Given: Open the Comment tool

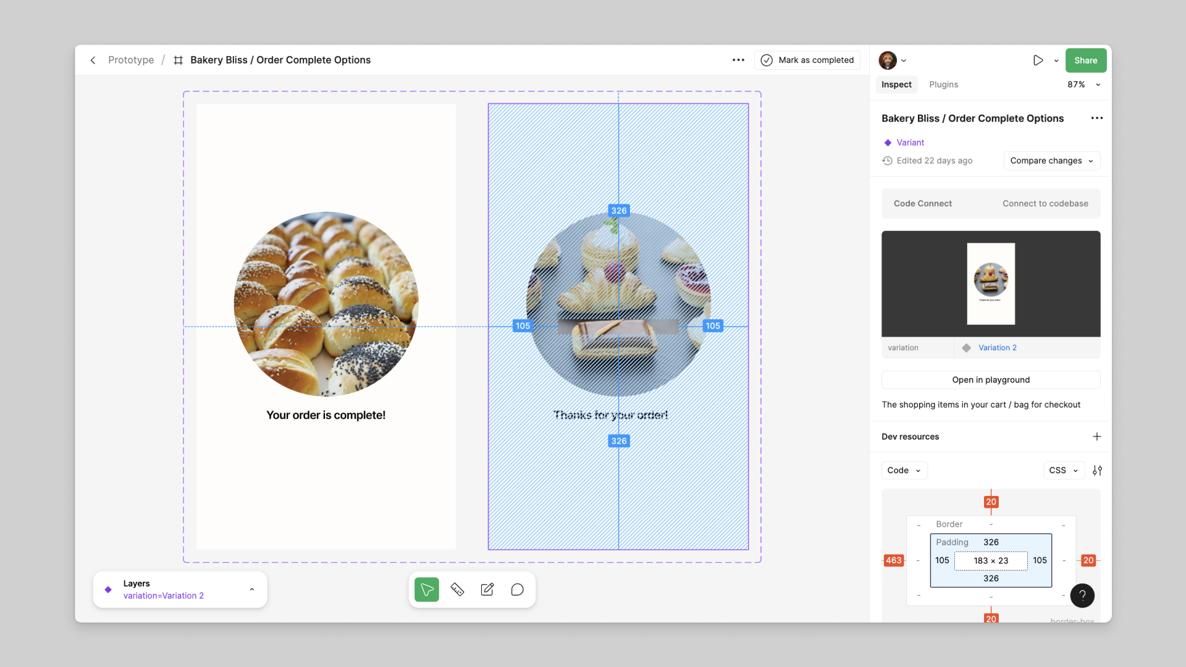Looking at the screenshot, I should [517, 589].
